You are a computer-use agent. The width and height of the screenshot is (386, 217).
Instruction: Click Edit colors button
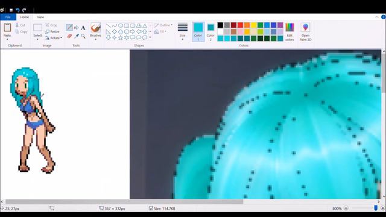[x=289, y=32]
